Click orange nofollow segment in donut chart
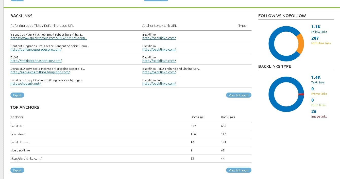 coord(301,43)
